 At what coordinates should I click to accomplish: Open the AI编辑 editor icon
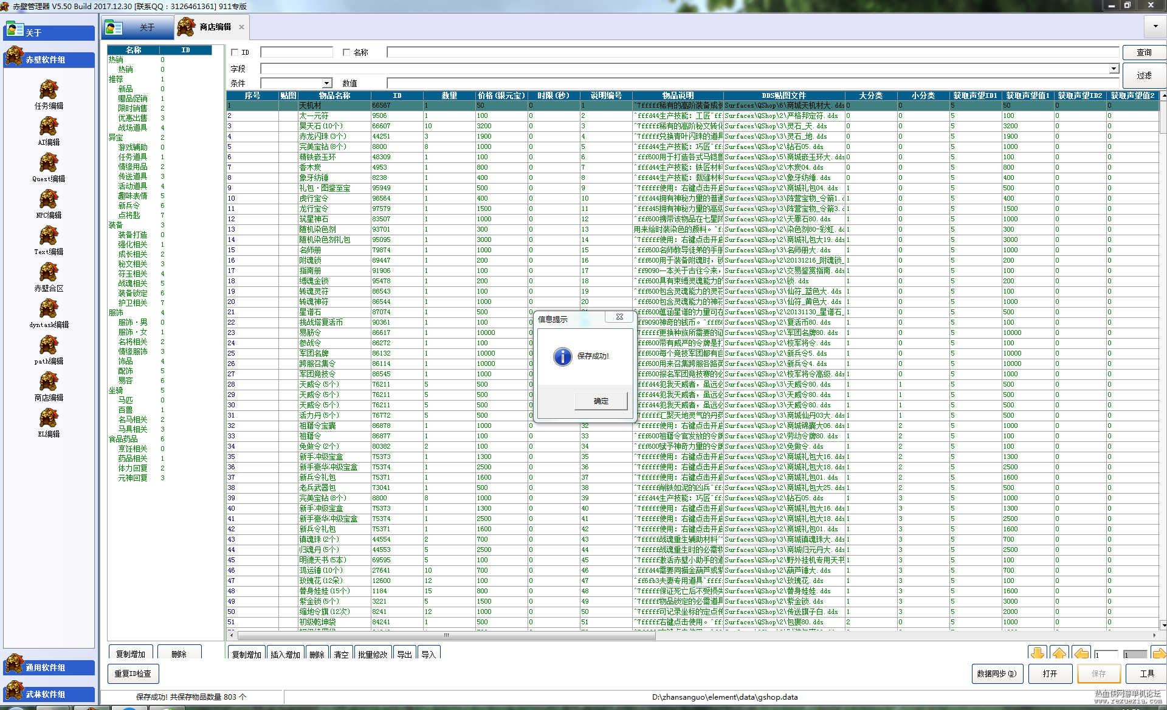click(x=49, y=126)
